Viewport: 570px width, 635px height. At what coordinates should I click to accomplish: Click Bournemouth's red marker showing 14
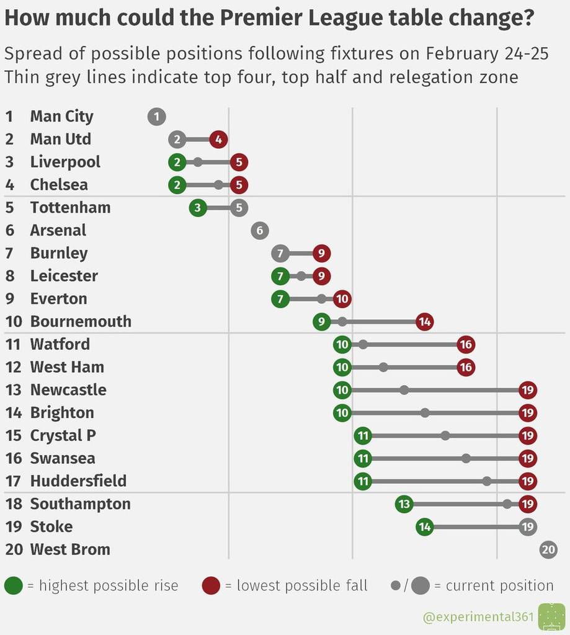pyautogui.click(x=425, y=322)
